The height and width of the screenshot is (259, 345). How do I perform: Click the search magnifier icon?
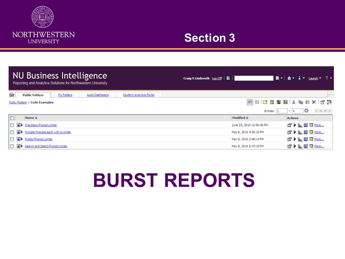277,78
